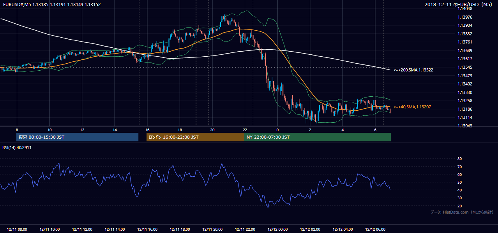Click the 12/11 20:00 date label
The image size is (498, 233).
click(x=212, y=230)
